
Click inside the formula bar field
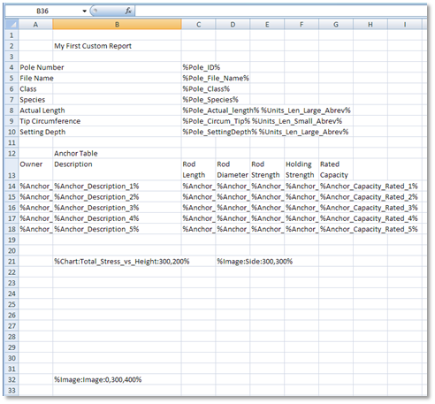pos(280,11)
